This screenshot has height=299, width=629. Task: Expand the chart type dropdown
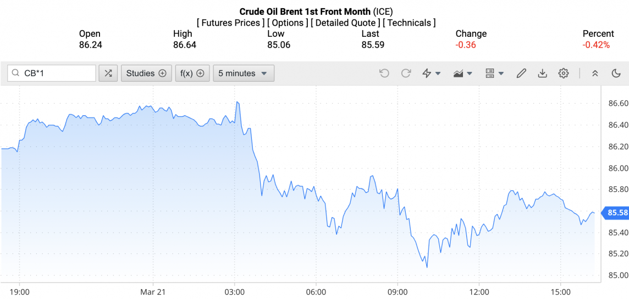(x=462, y=74)
